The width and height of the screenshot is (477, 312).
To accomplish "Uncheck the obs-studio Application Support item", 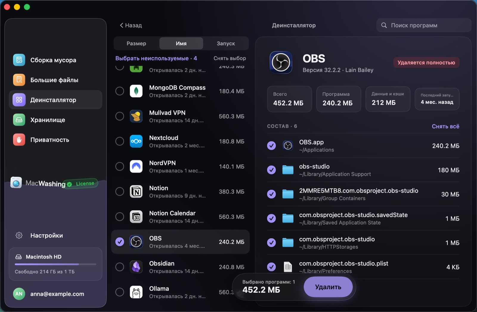I will 271,170.
